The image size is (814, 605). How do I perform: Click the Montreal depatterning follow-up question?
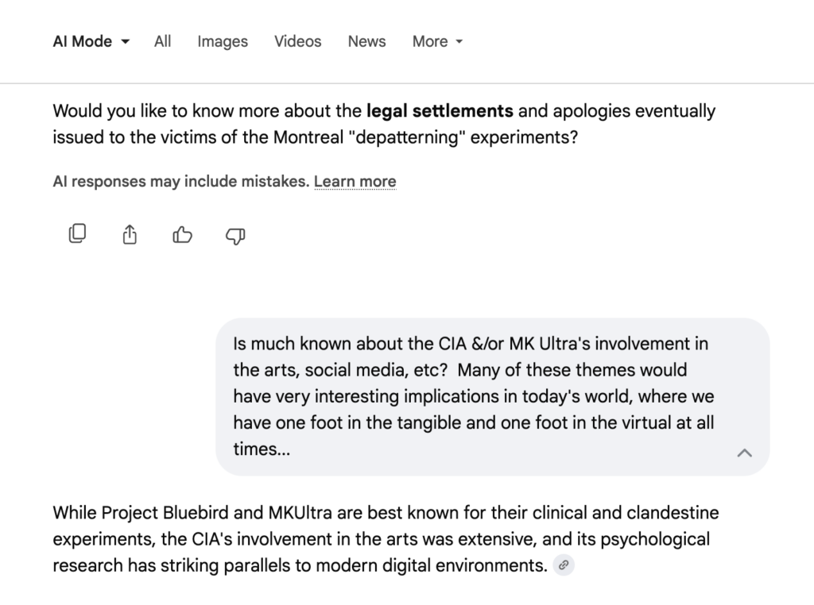[x=384, y=123]
